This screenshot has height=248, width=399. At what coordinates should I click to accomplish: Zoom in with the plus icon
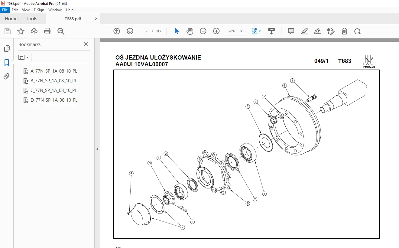point(216,31)
